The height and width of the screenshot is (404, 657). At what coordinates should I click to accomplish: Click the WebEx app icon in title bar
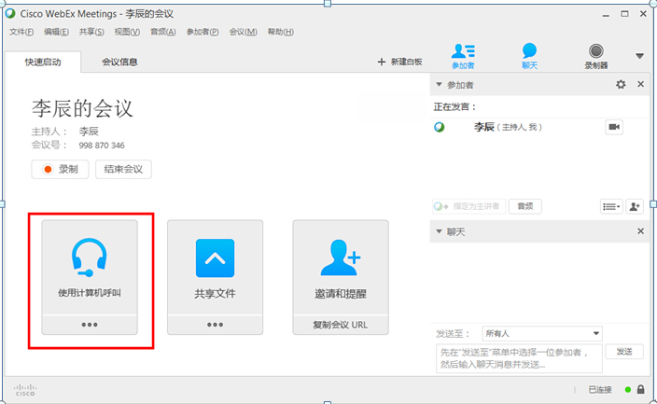pyautogui.click(x=10, y=13)
